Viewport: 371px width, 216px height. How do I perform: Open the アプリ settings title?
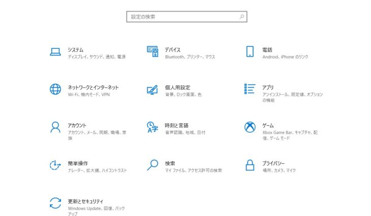[268, 88]
